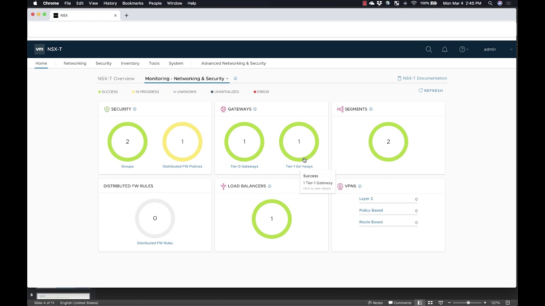
Task: Open the Apple menu
Action: pyautogui.click(x=35, y=3)
